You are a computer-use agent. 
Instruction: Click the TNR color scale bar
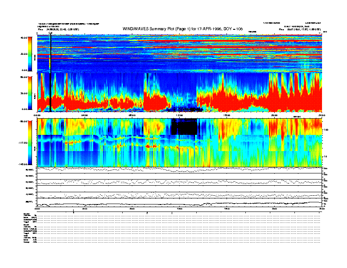click(30, 143)
